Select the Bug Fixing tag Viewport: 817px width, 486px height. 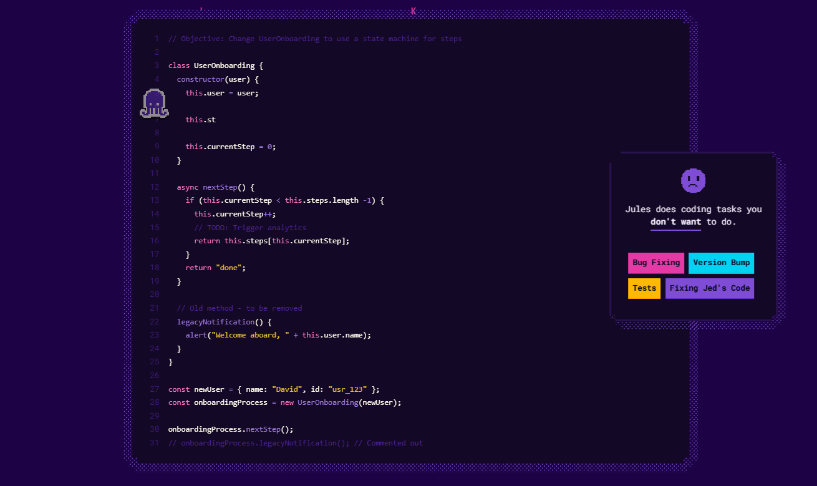click(656, 263)
